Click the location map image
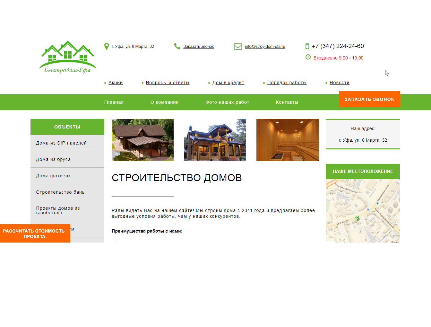 tap(363, 211)
